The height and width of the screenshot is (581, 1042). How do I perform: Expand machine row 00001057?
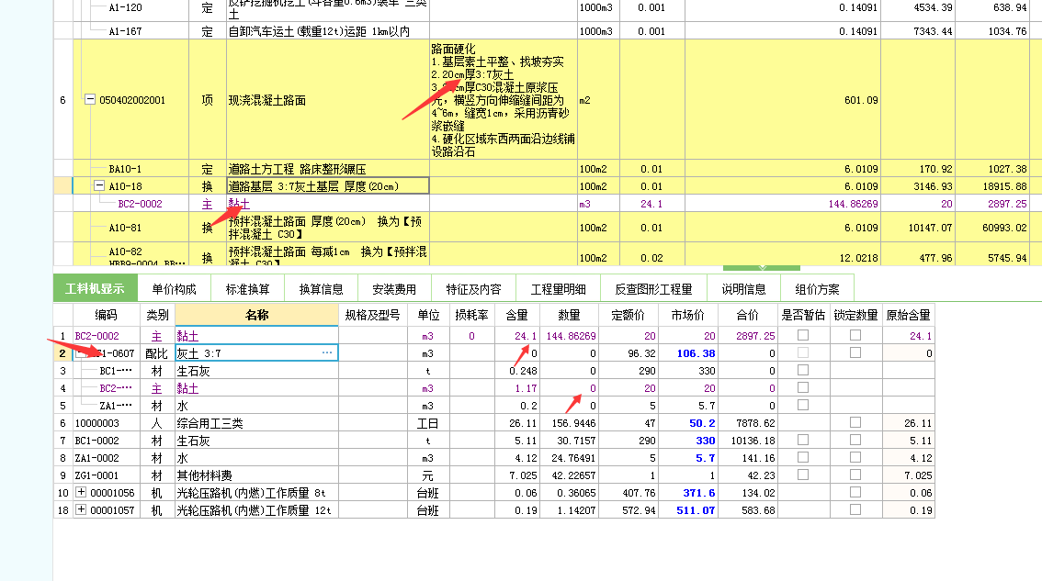click(81, 509)
